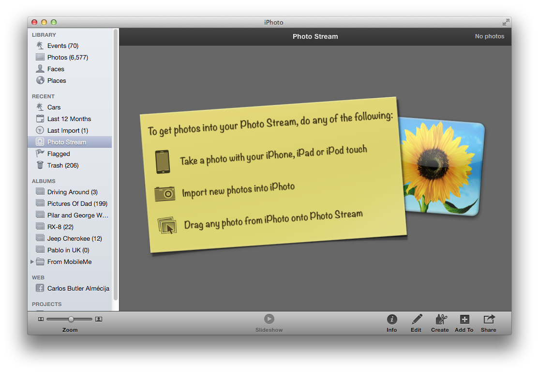The width and height of the screenshot is (539, 373).
Task: Open Events in the Library sidebar
Action: 70,46
